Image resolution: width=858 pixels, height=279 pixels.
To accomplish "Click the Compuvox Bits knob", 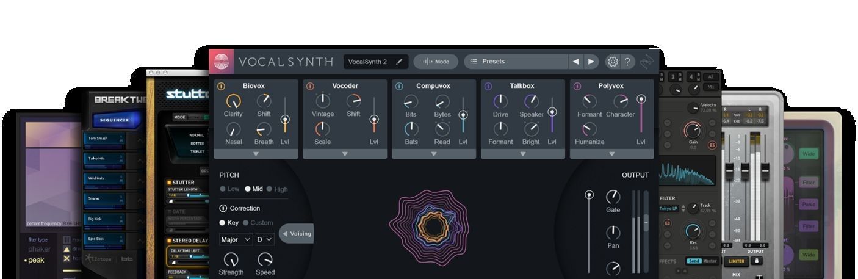I will (411, 101).
